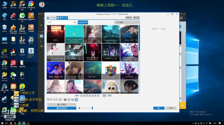Open the 设置 settings gear button
The height and width of the screenshot is (125, 224).
click(x=136, y=17)
